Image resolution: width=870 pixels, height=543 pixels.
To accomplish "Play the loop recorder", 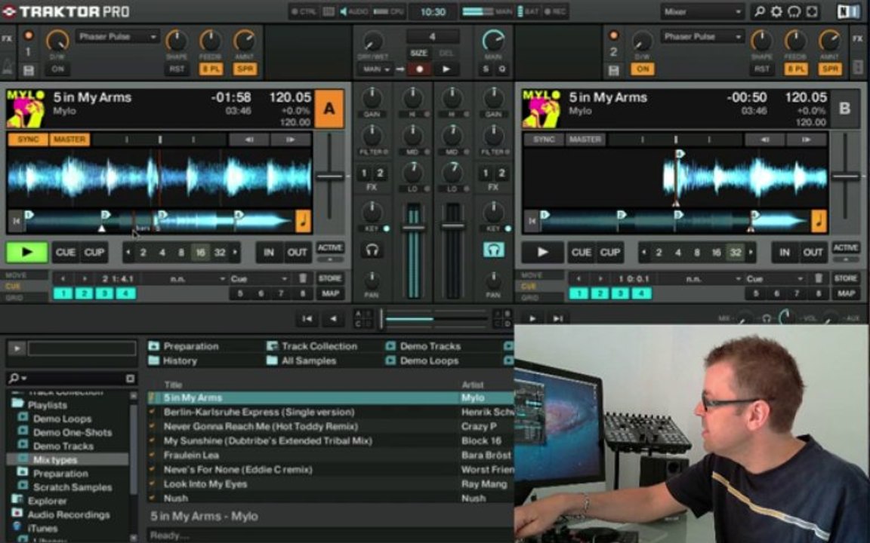I will click(446, 69).
